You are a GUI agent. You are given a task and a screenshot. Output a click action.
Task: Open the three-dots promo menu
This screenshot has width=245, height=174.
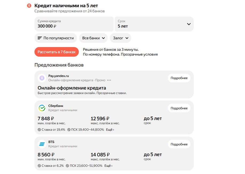pyautogui.click(x=109, y=80)
